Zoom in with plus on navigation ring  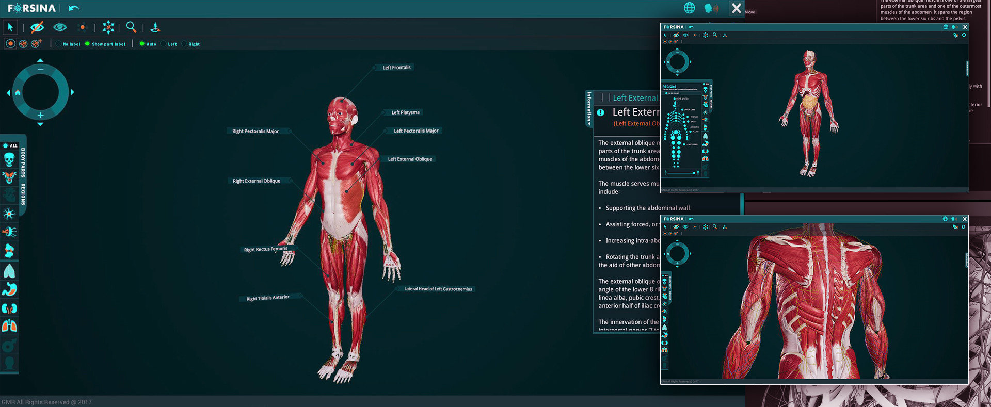[x=40, y=115]
